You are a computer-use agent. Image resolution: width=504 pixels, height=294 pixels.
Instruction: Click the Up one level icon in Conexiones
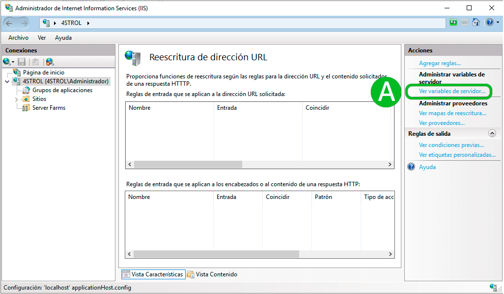tap(35, 62)
